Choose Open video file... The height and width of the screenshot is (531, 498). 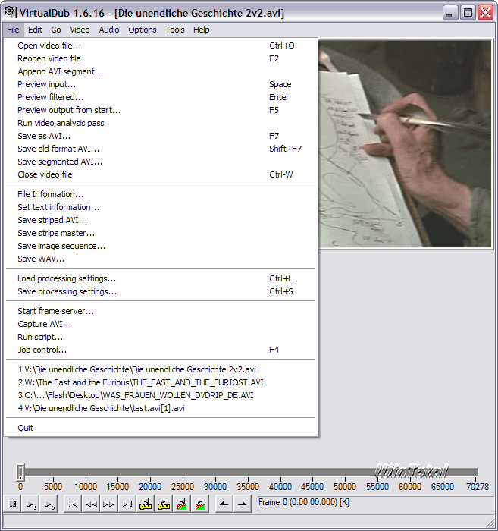(161, 46)
